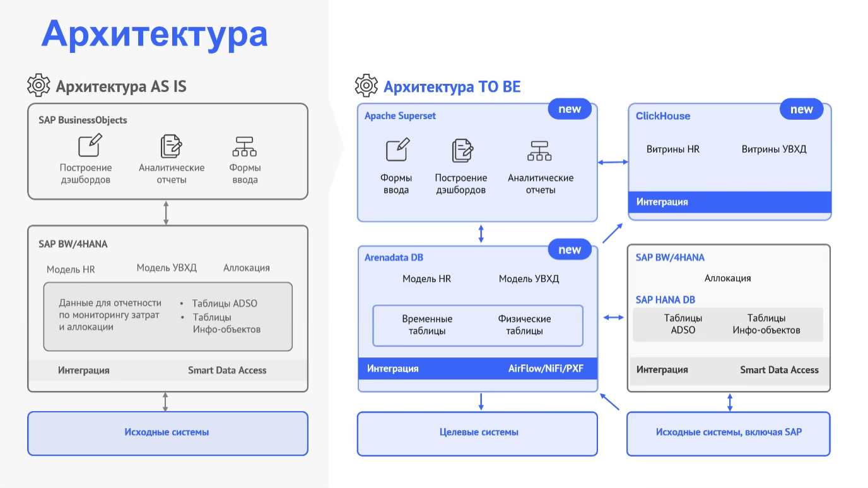Open the Исходные системы, включая SAP box
This screenshot has height=488, width=868.
pos(728,433)
